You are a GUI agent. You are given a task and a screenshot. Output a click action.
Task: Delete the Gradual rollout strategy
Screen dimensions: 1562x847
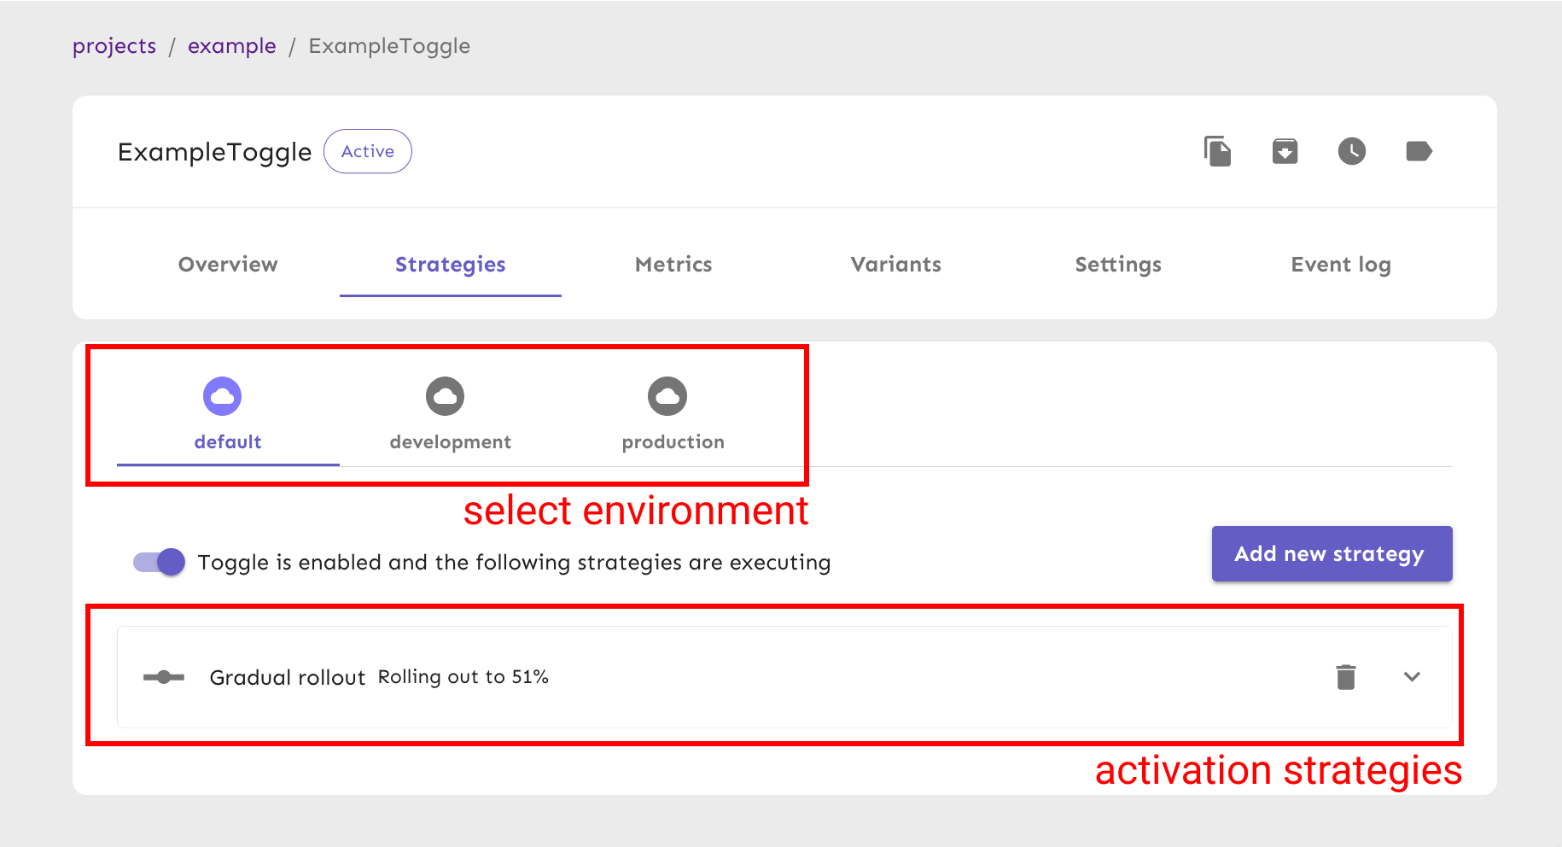coord(1345,676)
